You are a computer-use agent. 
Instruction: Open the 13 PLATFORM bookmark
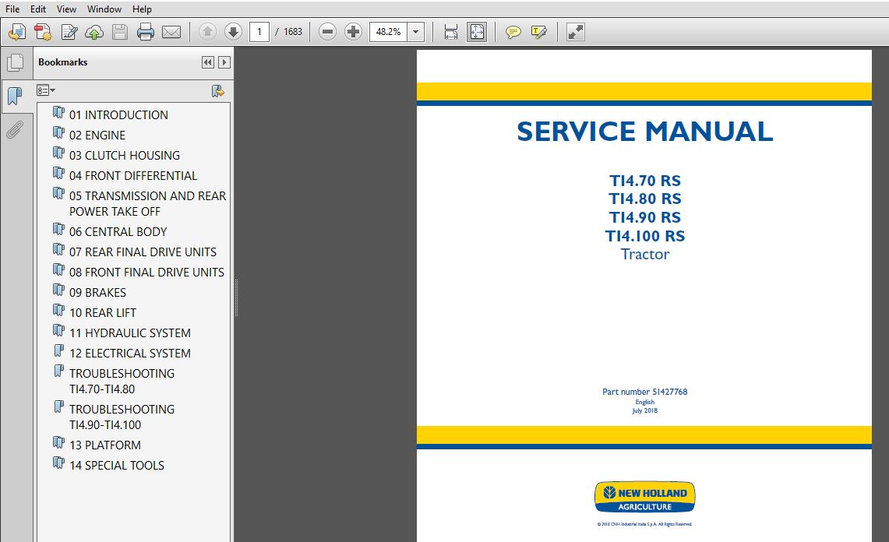pos(105,445)
